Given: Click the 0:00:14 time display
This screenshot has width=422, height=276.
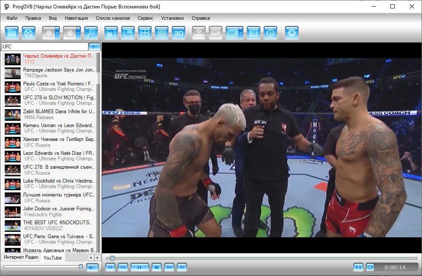Looking at the screenshot, I should pos(395,268).
